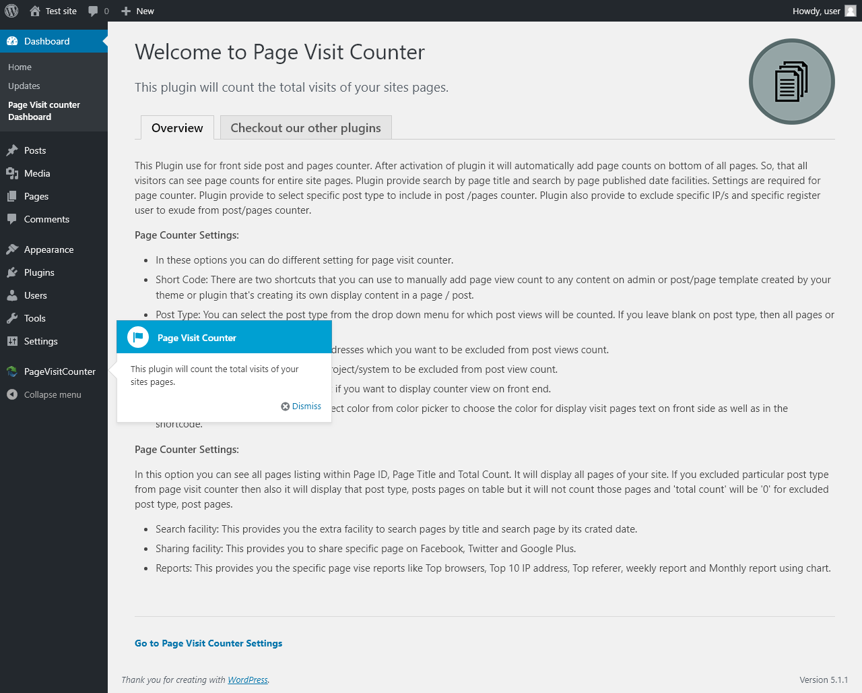The width and height of the screenshot is (862, 693).
Task: Open Posts pushpin menu icon
Action: (12, 150)
